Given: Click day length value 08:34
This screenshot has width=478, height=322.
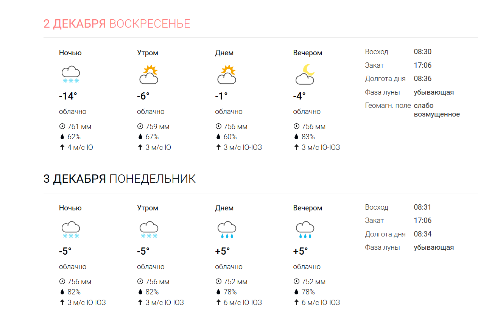Looking at the screenshot, I should 423,234.
